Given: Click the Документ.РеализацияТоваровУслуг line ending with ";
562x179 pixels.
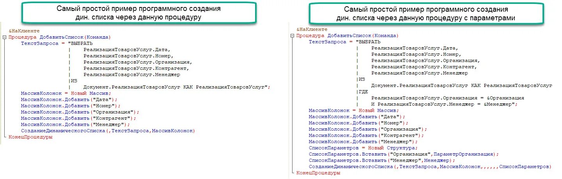Looking at the screenshot, I should [177, 87].
